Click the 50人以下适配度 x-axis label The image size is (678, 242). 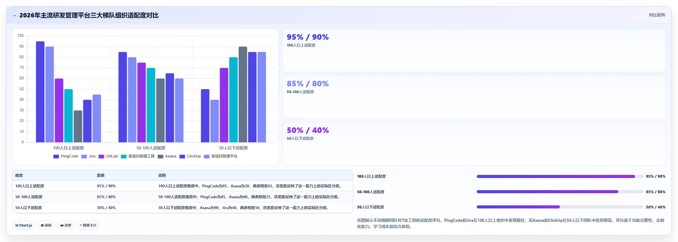[233, 148]
